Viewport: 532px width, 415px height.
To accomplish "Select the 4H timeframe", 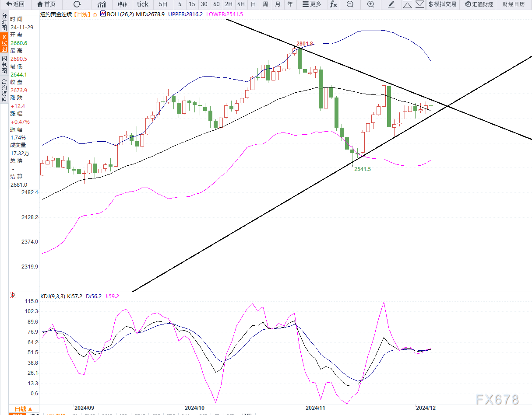I will click(241, 4).
